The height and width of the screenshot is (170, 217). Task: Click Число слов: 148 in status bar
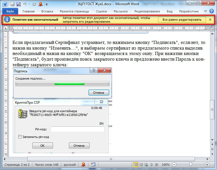point(47,165)
